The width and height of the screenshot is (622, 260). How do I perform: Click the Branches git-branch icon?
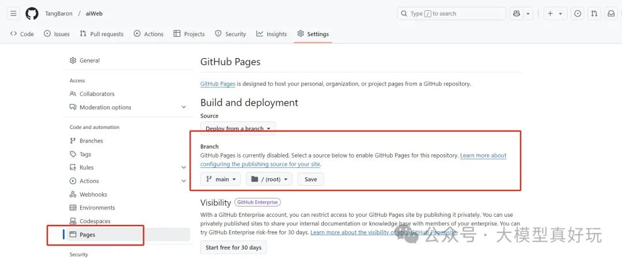pos(73,141)
